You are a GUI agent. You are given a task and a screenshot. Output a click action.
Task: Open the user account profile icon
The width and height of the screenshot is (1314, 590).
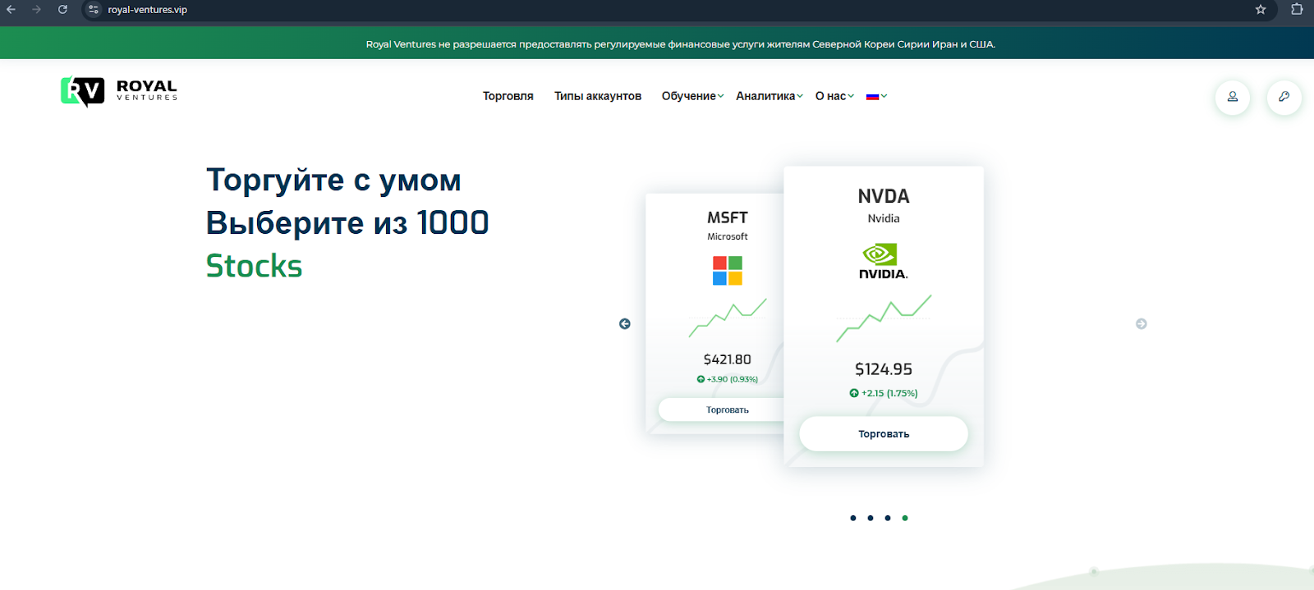pyautogui.click(x=1233, y=97)
